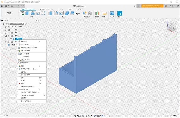Image resolution: width=180 pixels, height=118 pixels.
Task: Select the Move/Copy cross-arrows tool
Action: 78,13
